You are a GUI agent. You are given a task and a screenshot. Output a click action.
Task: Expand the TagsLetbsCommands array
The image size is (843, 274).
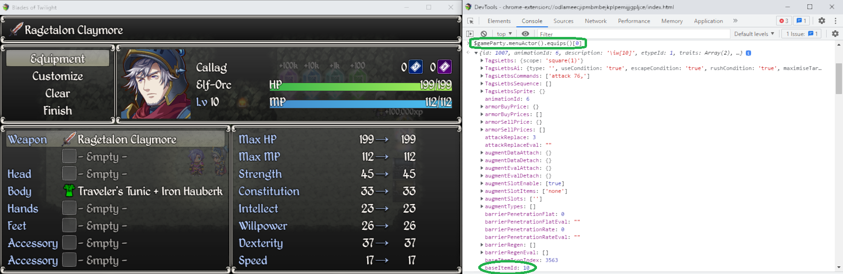pos(482,76)
